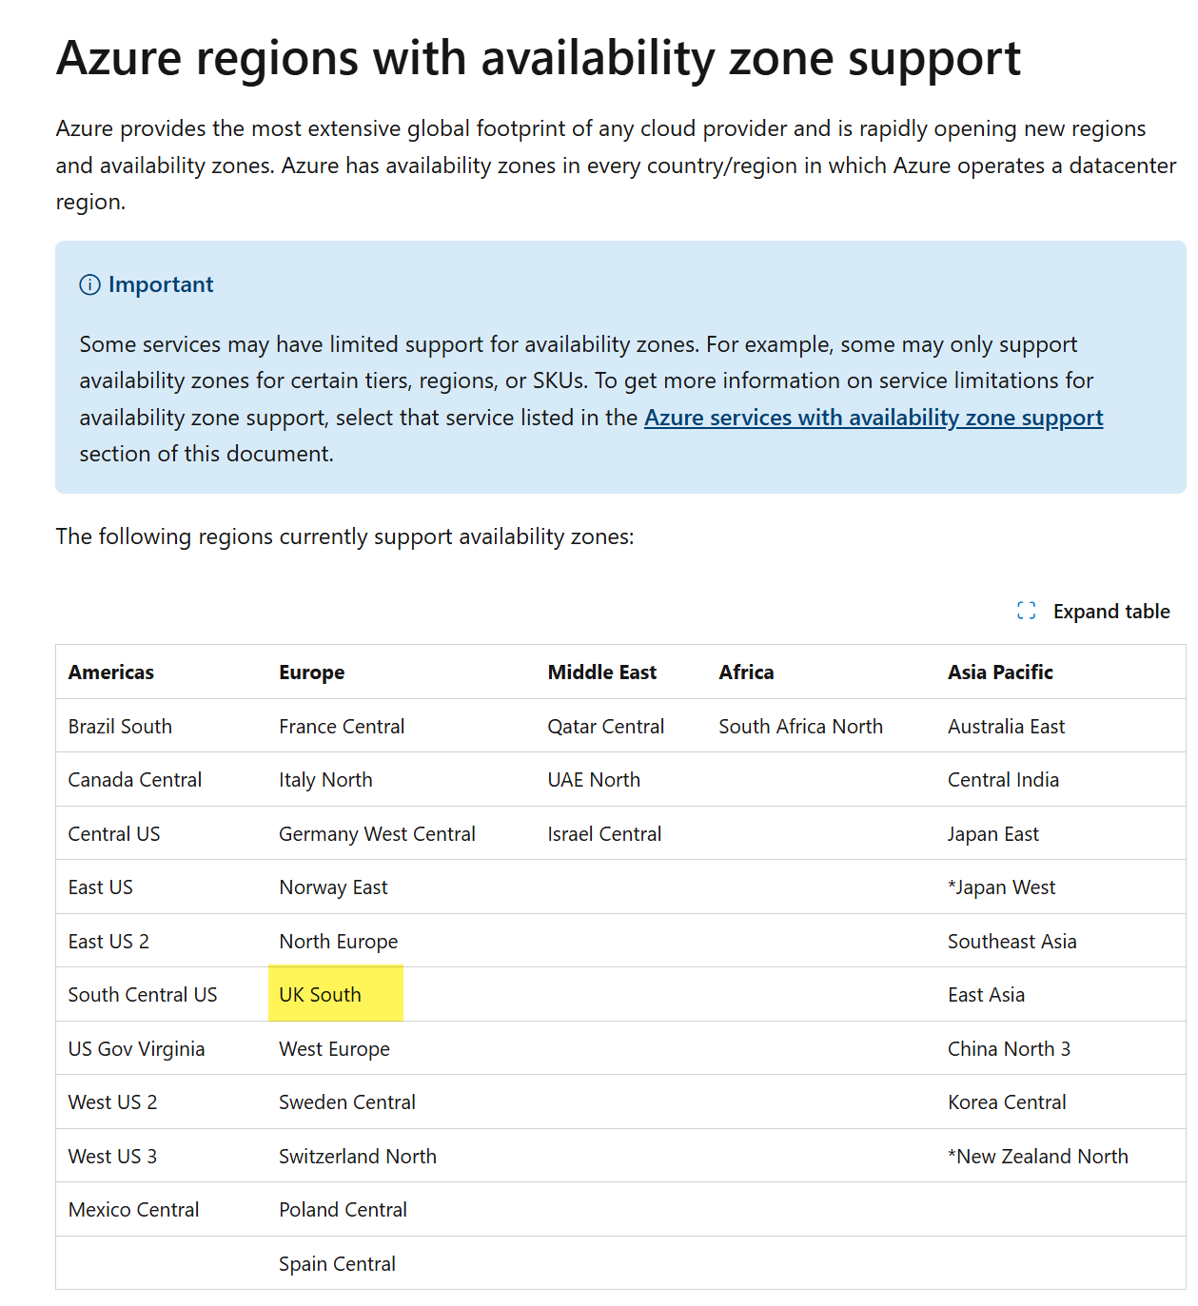Select the Brazil South table cell
Screen dimensions: 1198x1306
point(120,727)
